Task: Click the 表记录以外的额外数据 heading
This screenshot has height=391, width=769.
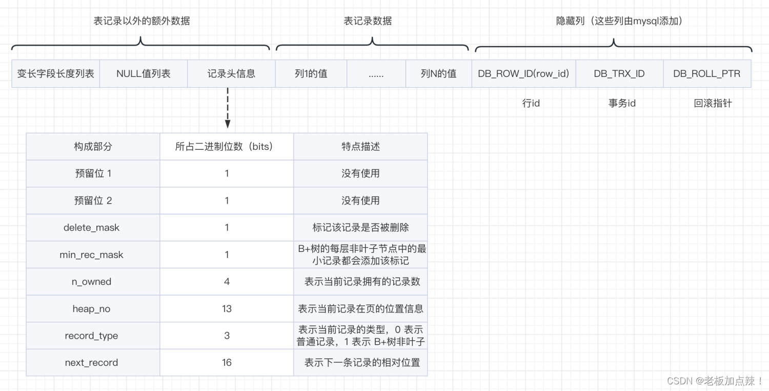Action: point(142,21)
